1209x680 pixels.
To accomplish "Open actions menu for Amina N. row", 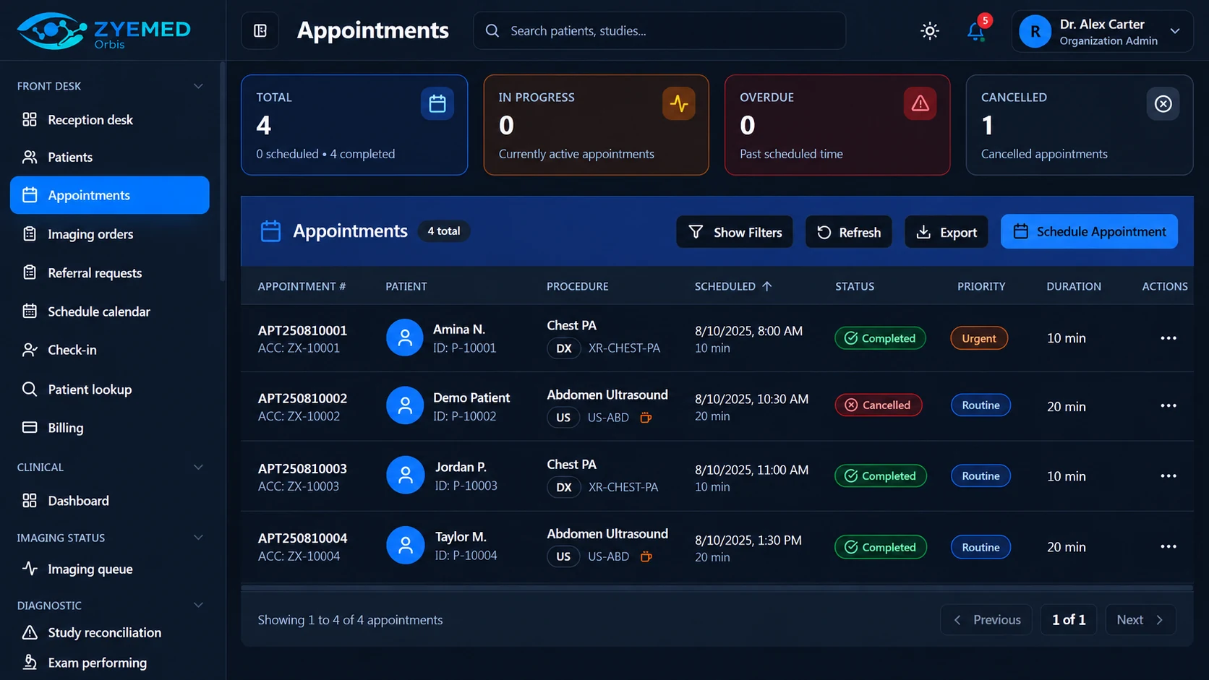I will 1169,338.
